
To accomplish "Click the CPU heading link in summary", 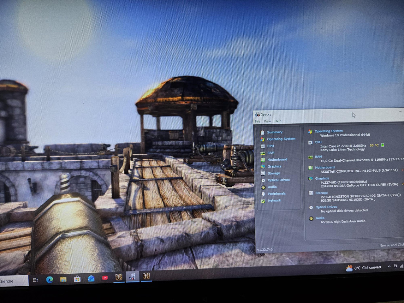I will coord(318,142).
